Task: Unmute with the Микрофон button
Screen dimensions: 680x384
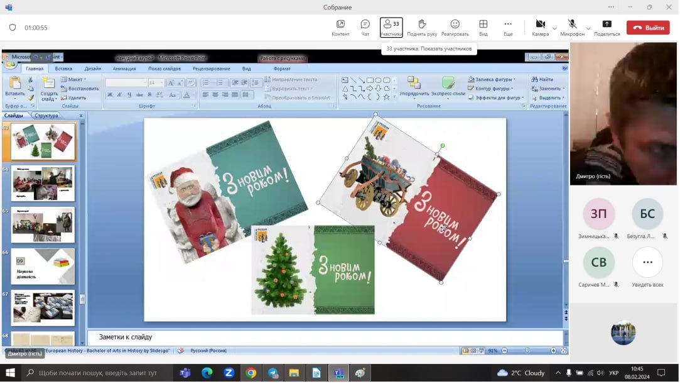Action: coord(572,28)
